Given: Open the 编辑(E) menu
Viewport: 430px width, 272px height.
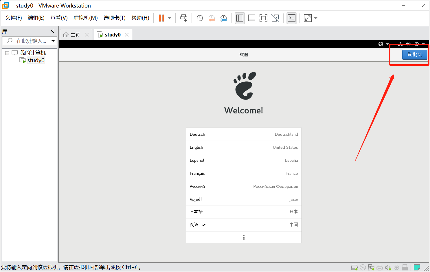Looking at the screenshot, I should click(x=36, y=18).
